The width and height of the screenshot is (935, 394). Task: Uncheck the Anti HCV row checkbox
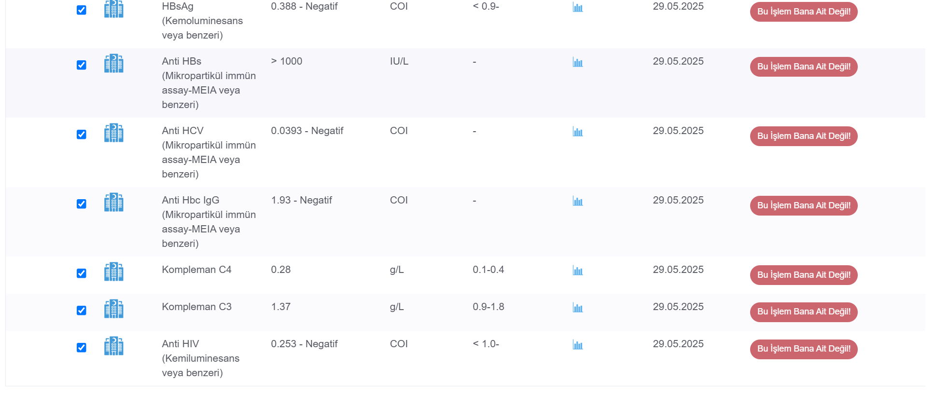82,135
